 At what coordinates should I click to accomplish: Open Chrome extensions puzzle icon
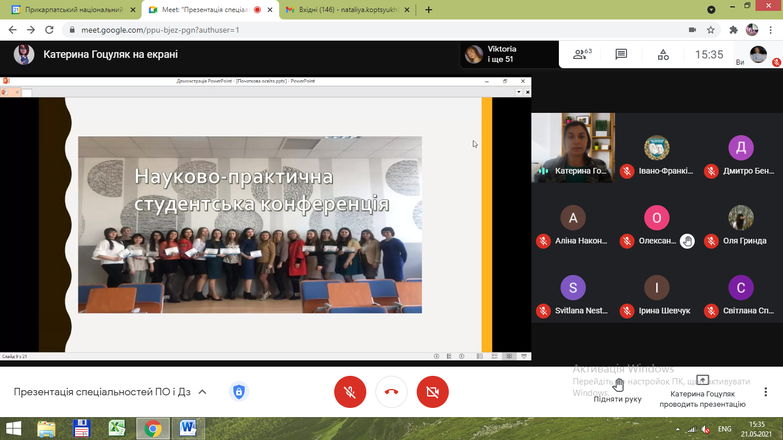733,30
